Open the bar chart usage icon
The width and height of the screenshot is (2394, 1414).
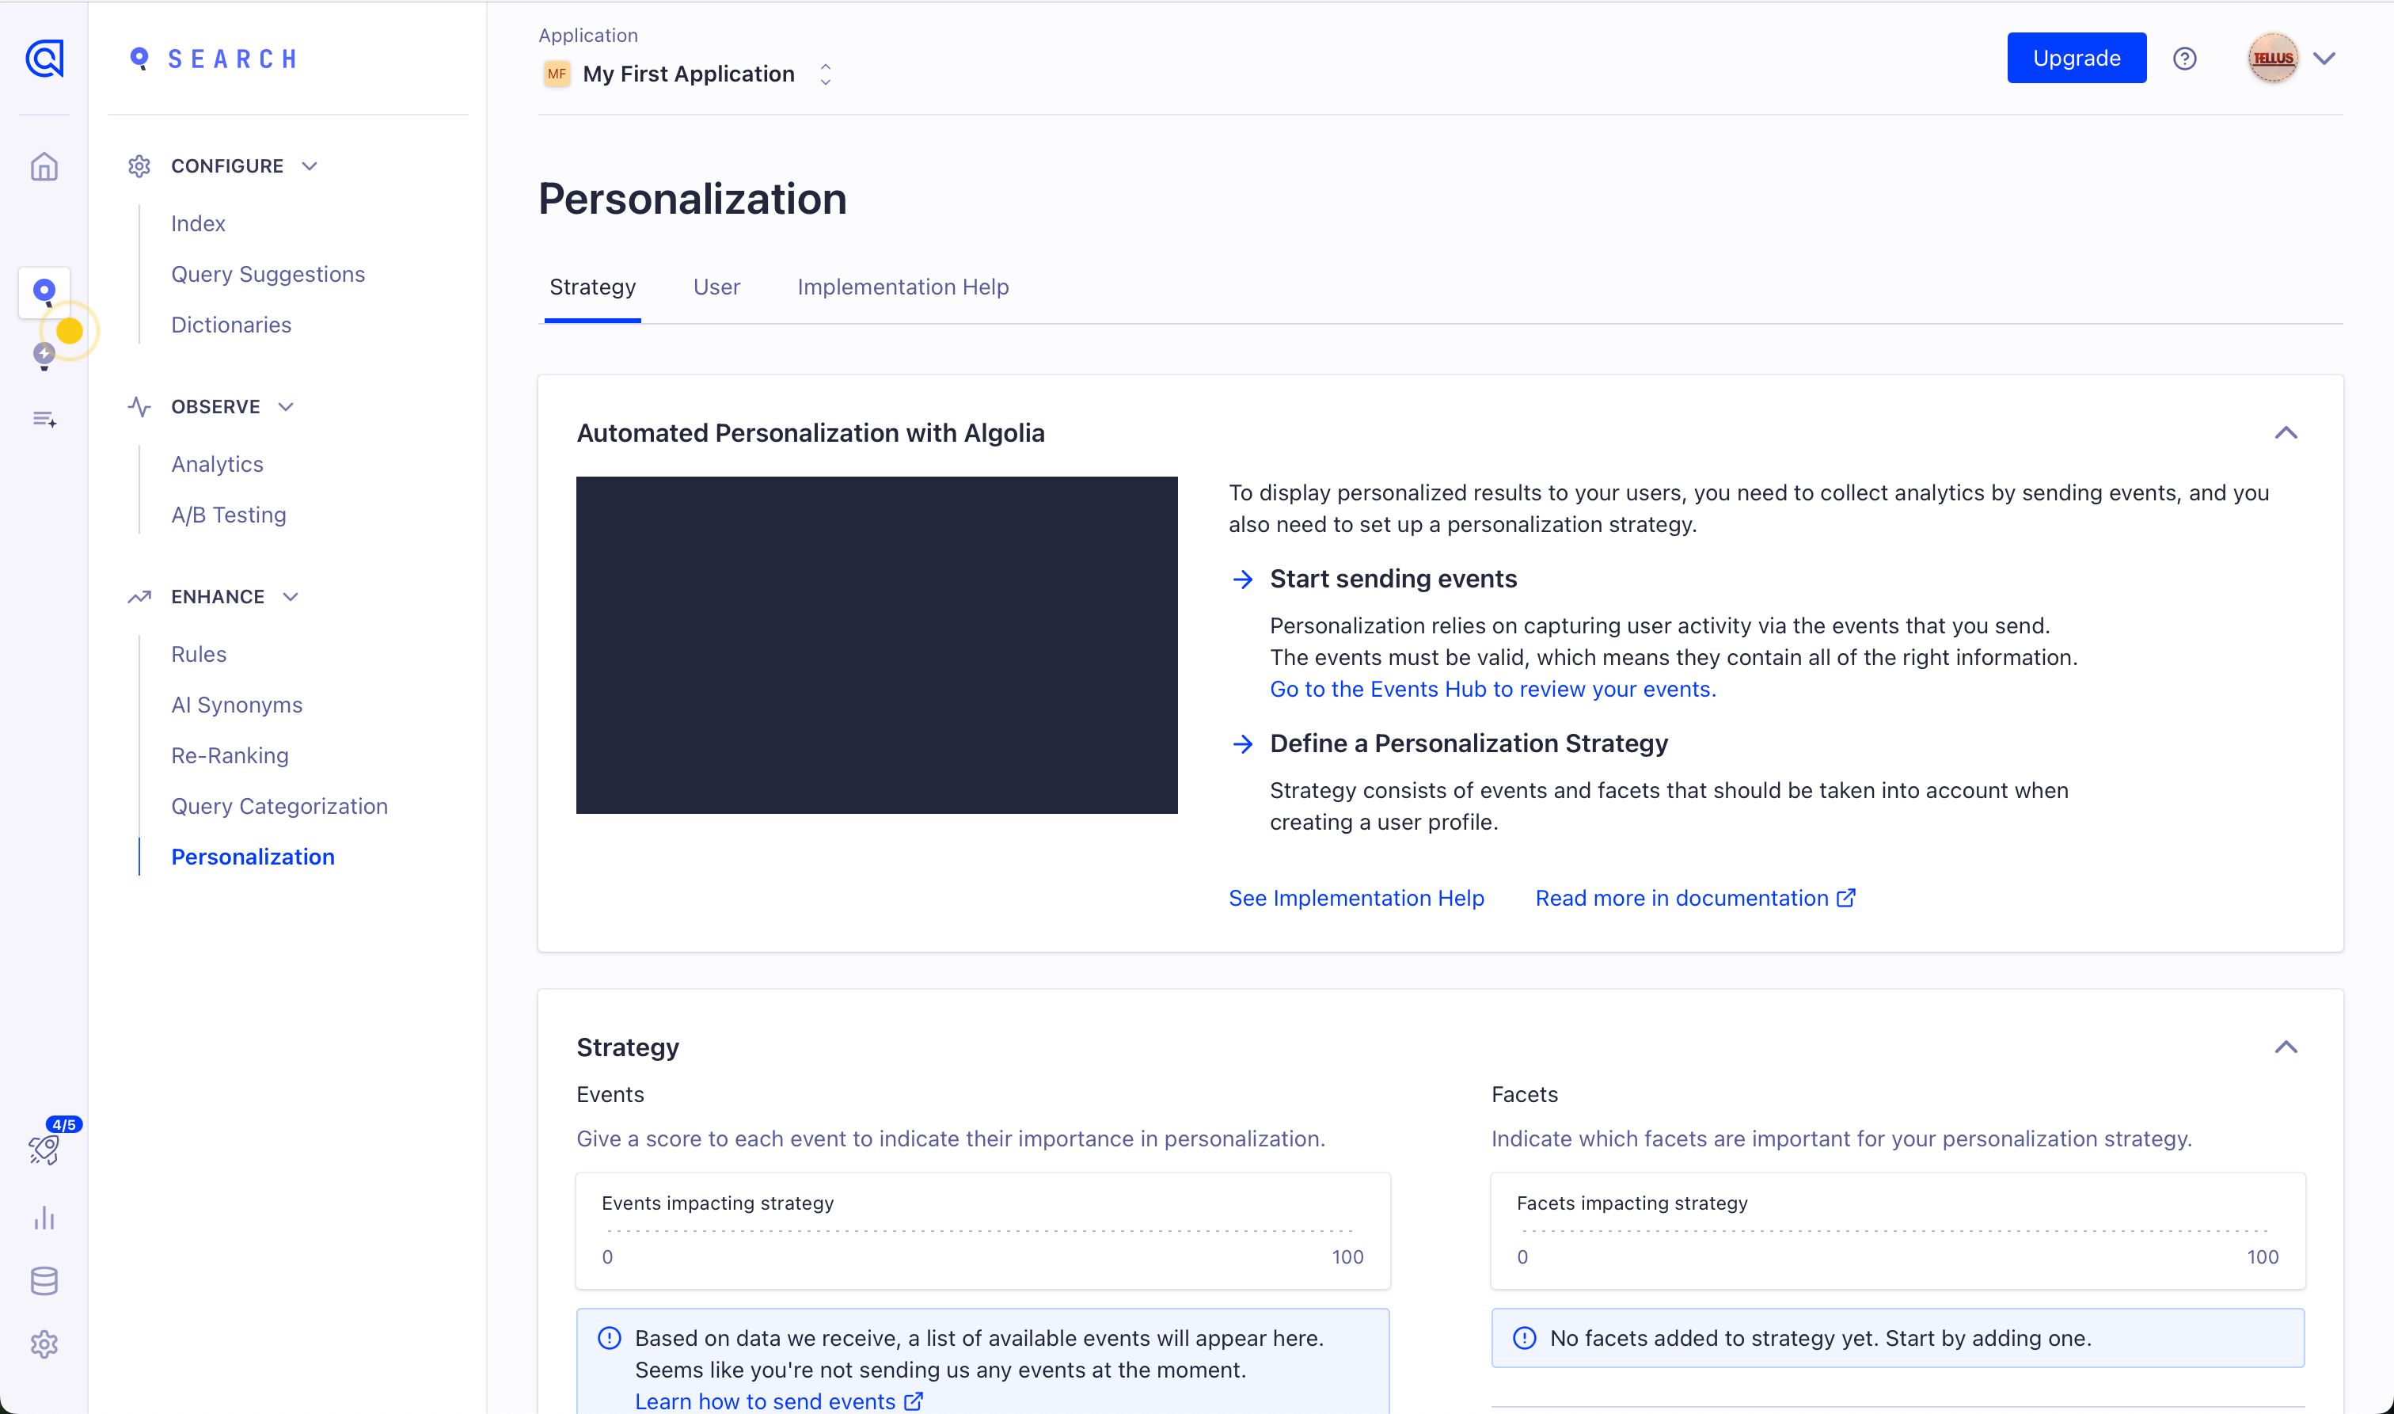(44, 1218)
